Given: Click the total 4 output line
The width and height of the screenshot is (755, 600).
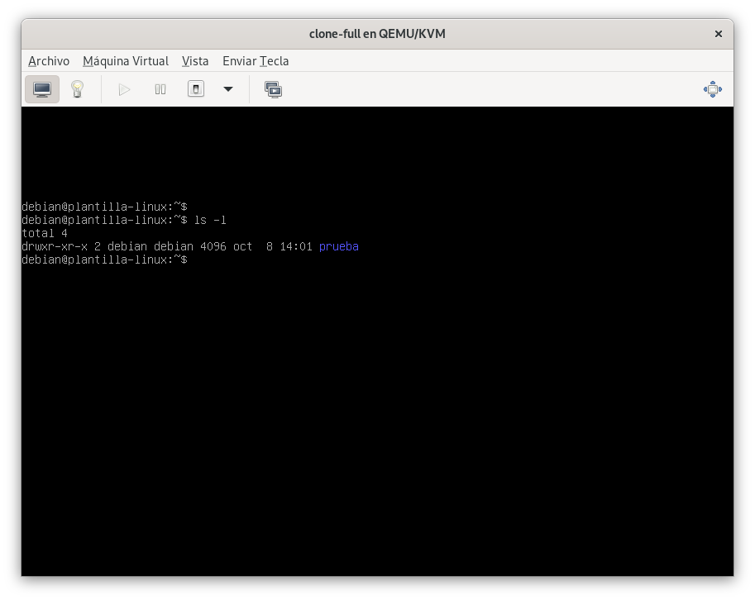Looking at the screenshot, I should pos(45,233).
